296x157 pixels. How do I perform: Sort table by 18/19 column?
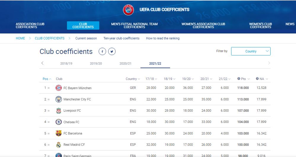(x=169, y=79)
